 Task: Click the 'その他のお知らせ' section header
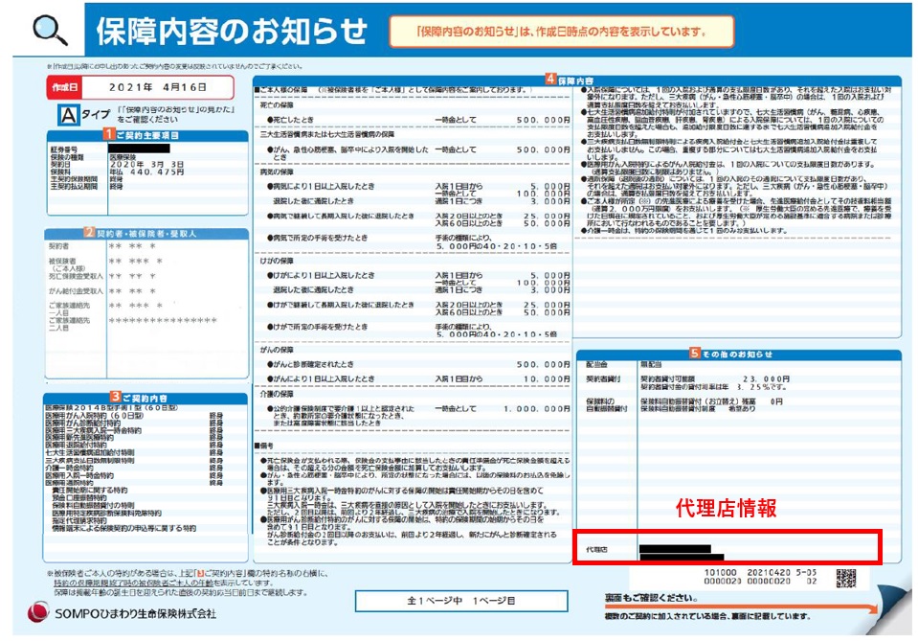[x=737, y=355]
